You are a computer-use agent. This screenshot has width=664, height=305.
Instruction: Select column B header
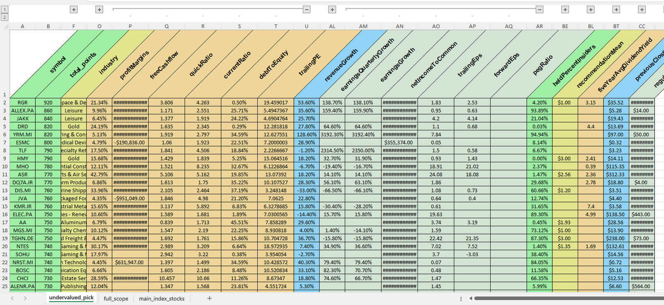(48, 26)
